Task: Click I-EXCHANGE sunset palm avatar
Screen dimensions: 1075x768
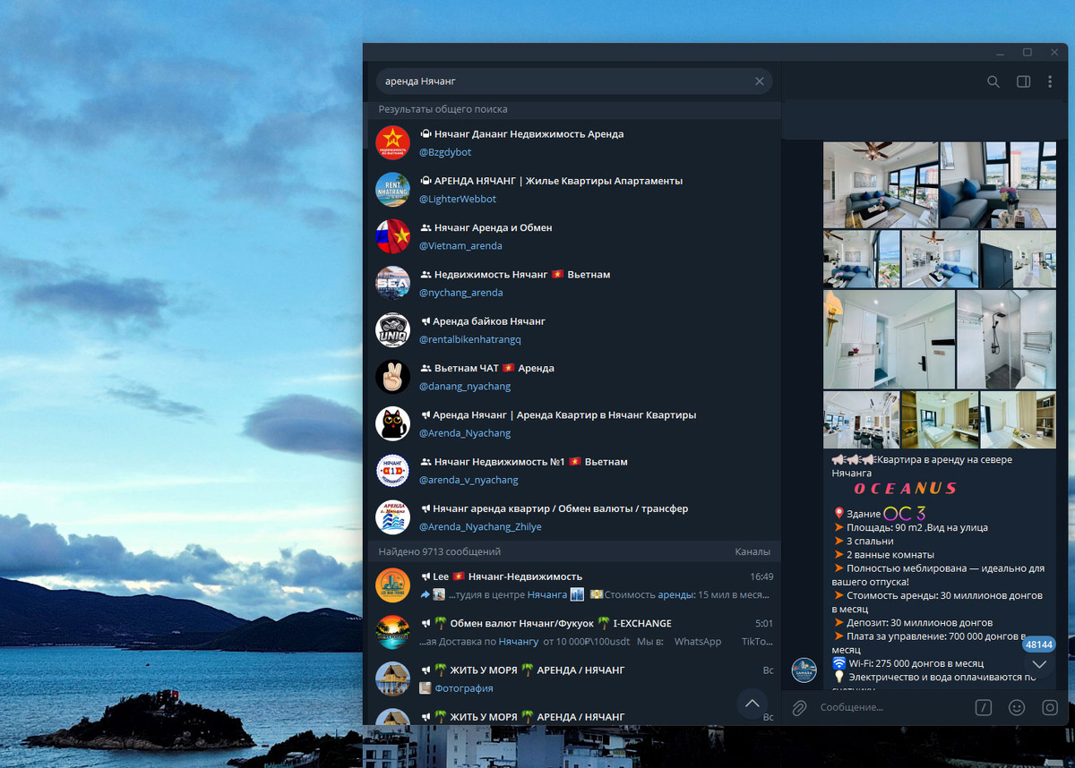Action: [x=392, y=632]
